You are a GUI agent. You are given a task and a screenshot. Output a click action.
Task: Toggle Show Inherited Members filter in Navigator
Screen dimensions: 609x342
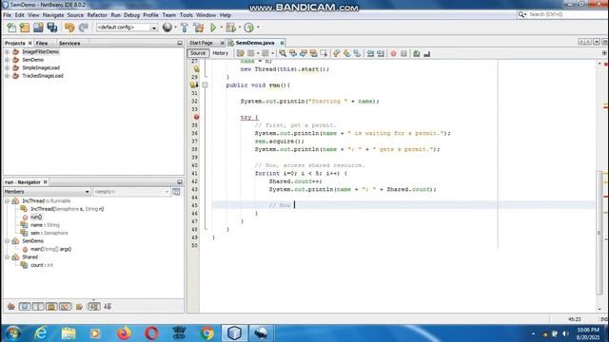click(x=11, y=307)
